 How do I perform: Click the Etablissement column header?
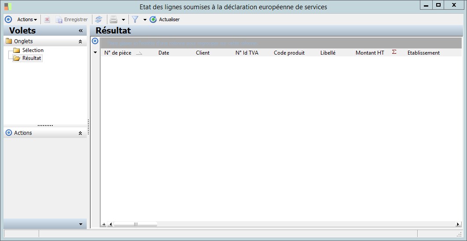pos(423,53)
